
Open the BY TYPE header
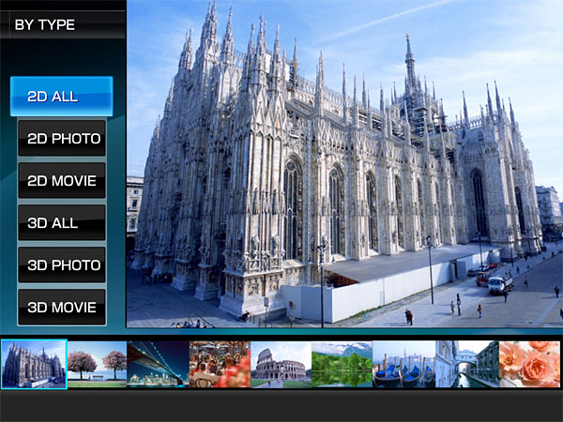point(63,24)
